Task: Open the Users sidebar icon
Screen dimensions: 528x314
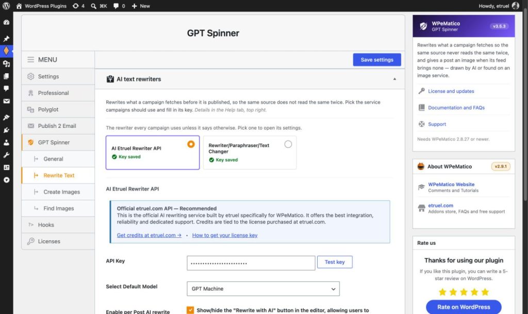Action: coord(6,142)
